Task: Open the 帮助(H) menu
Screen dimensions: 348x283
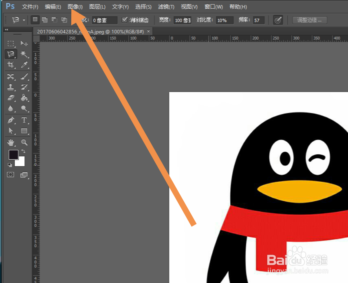Action: 238,7
